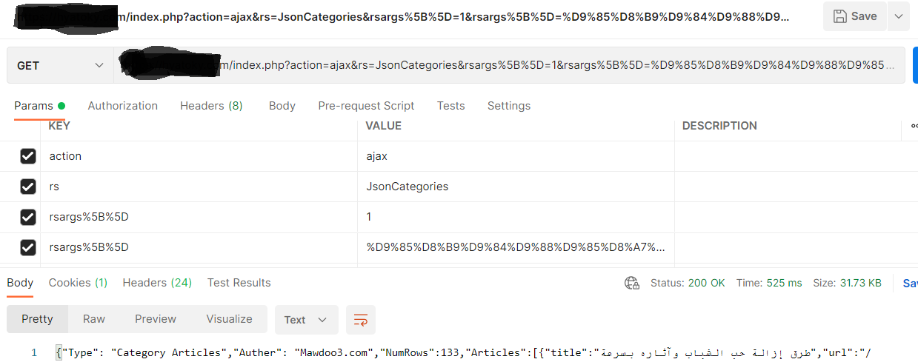Open the Settings tab
The height and width of the screenshot is (362, 918).
click(509, 106)
